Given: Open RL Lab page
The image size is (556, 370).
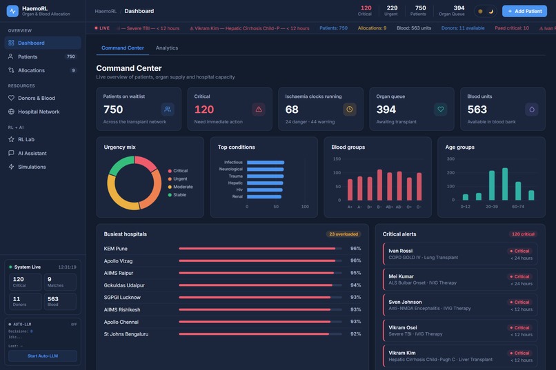Looking at the screenshot, I should [43, 139].
